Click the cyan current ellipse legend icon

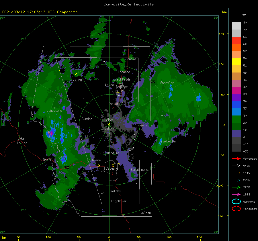[x=236, y=201]
